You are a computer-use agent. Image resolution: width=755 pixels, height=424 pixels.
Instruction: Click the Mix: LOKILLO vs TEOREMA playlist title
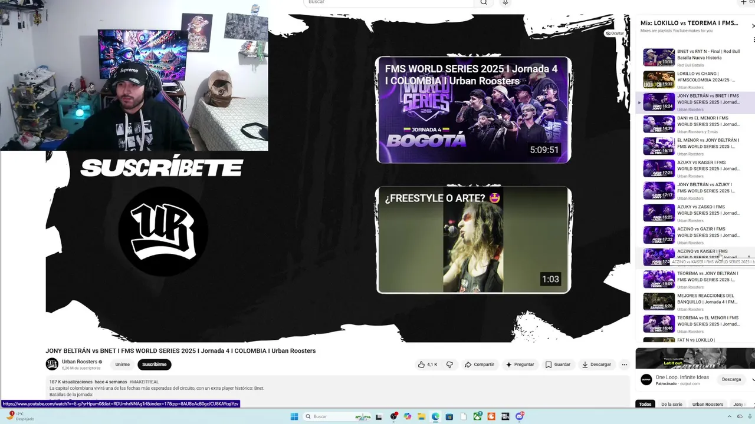coord(689,23)
